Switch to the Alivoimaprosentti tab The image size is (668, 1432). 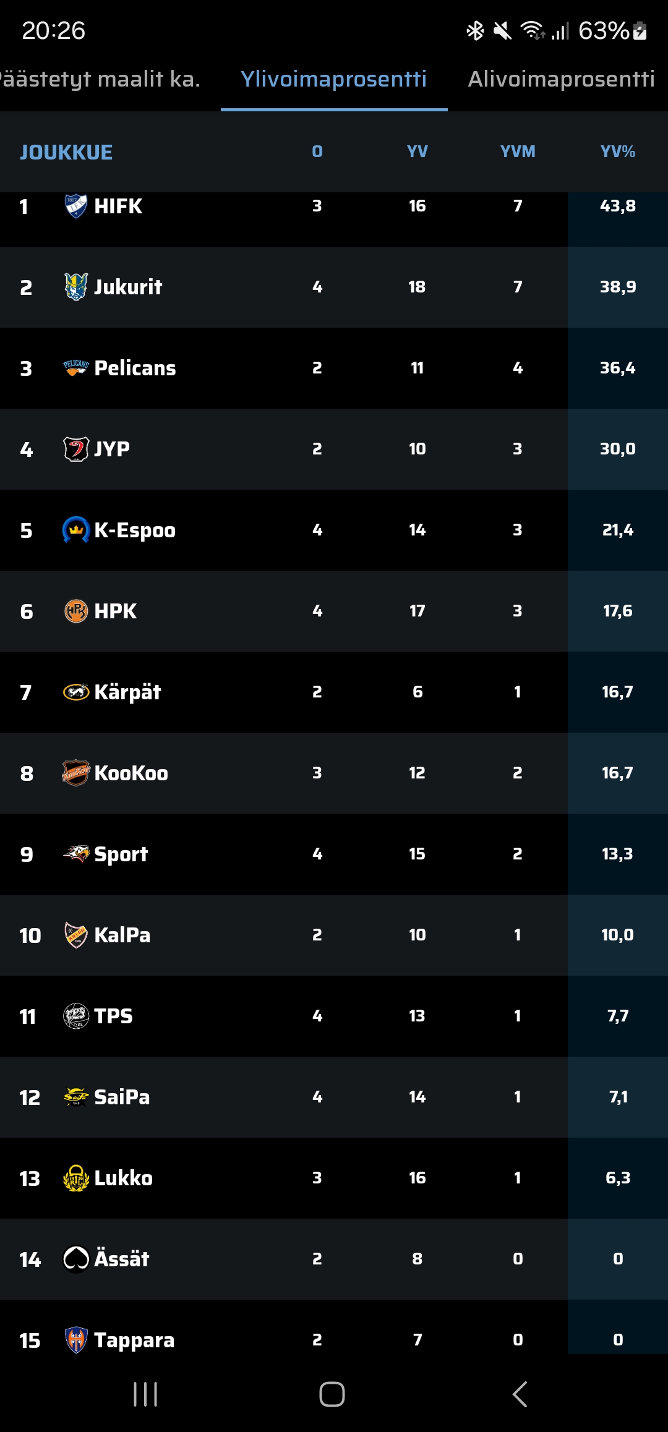(x=561, y=79)
